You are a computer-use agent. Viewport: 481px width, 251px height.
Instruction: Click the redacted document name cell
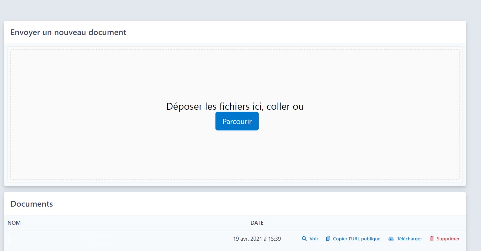[60, 239]
